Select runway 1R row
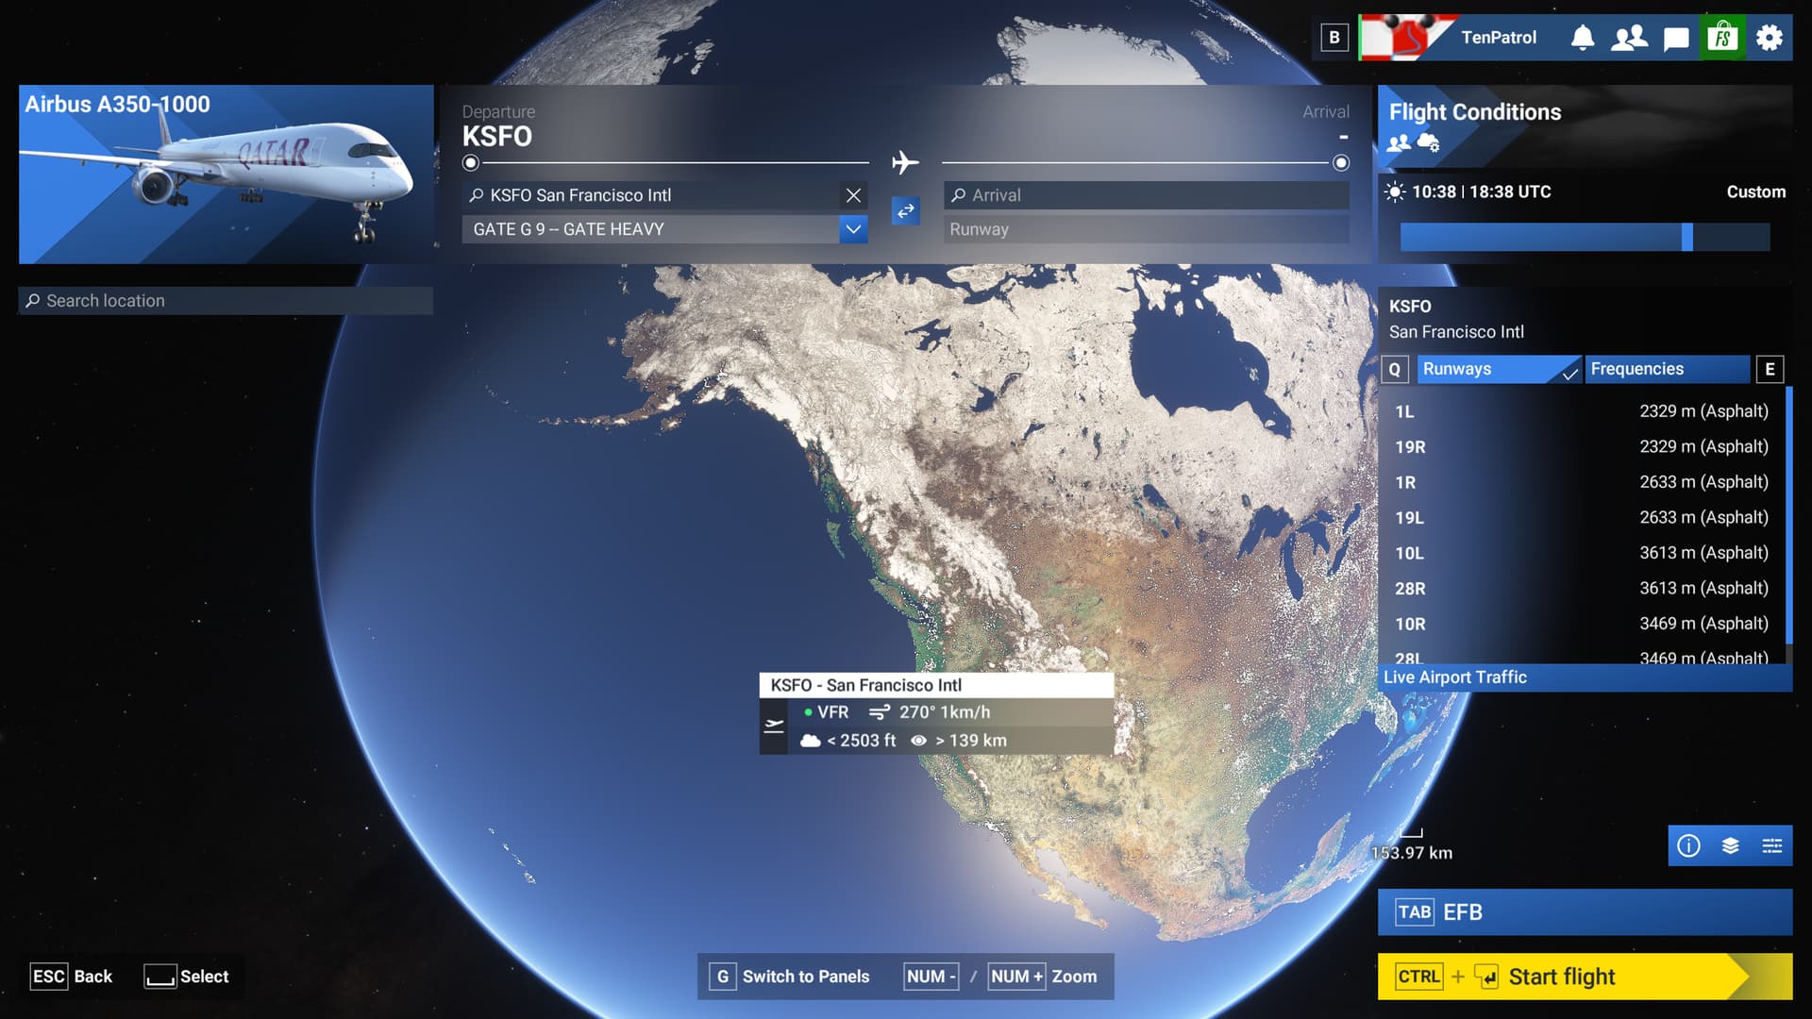The image size is (1812, 1019). point(1582,482)
